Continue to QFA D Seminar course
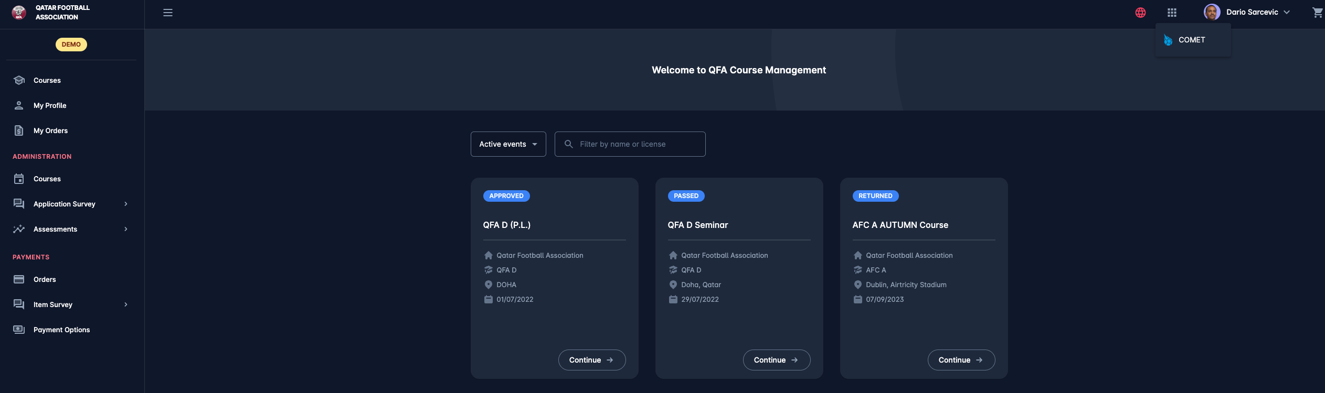 point(776,360)
